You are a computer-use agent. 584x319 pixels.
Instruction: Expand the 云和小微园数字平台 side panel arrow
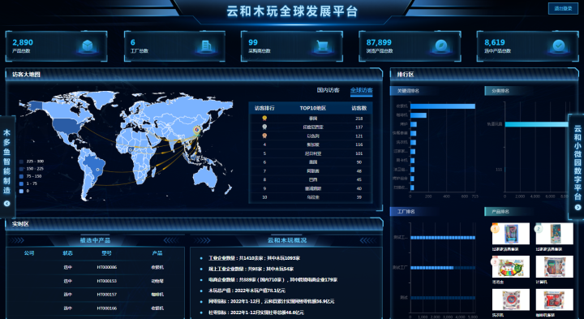coord(578,207)
